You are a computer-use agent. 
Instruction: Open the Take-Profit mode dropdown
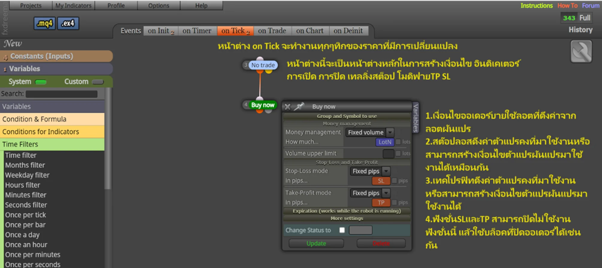click(x=370, y=193)
